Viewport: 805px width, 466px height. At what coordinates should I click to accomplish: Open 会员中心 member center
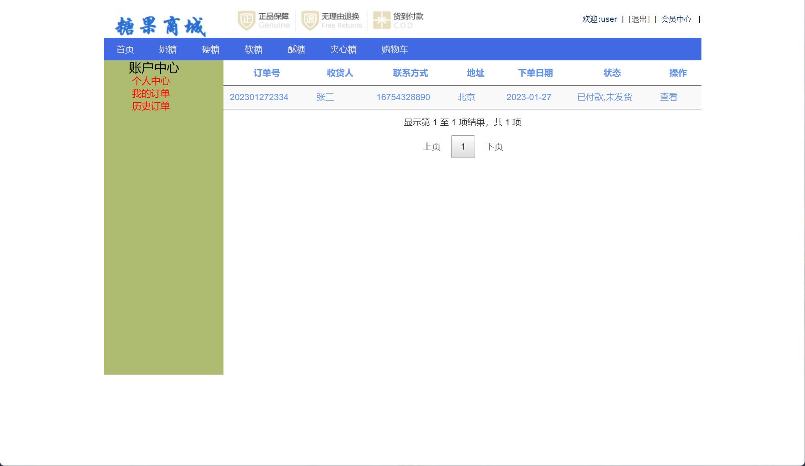(676, 19)
